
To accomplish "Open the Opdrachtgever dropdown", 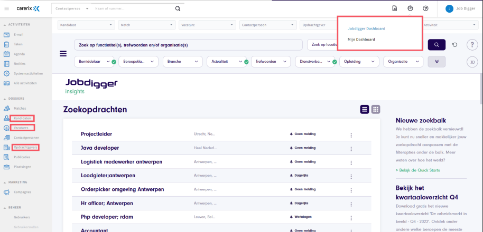I will point(319,25).
